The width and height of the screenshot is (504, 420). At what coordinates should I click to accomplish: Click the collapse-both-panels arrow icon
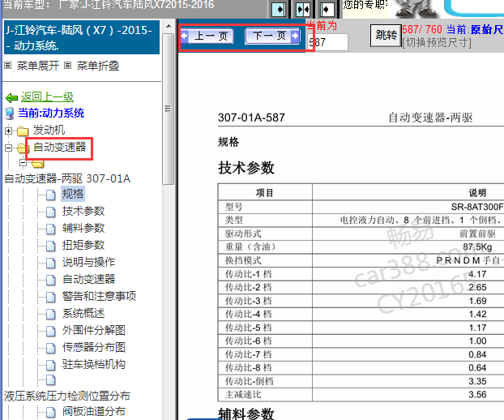303,10
